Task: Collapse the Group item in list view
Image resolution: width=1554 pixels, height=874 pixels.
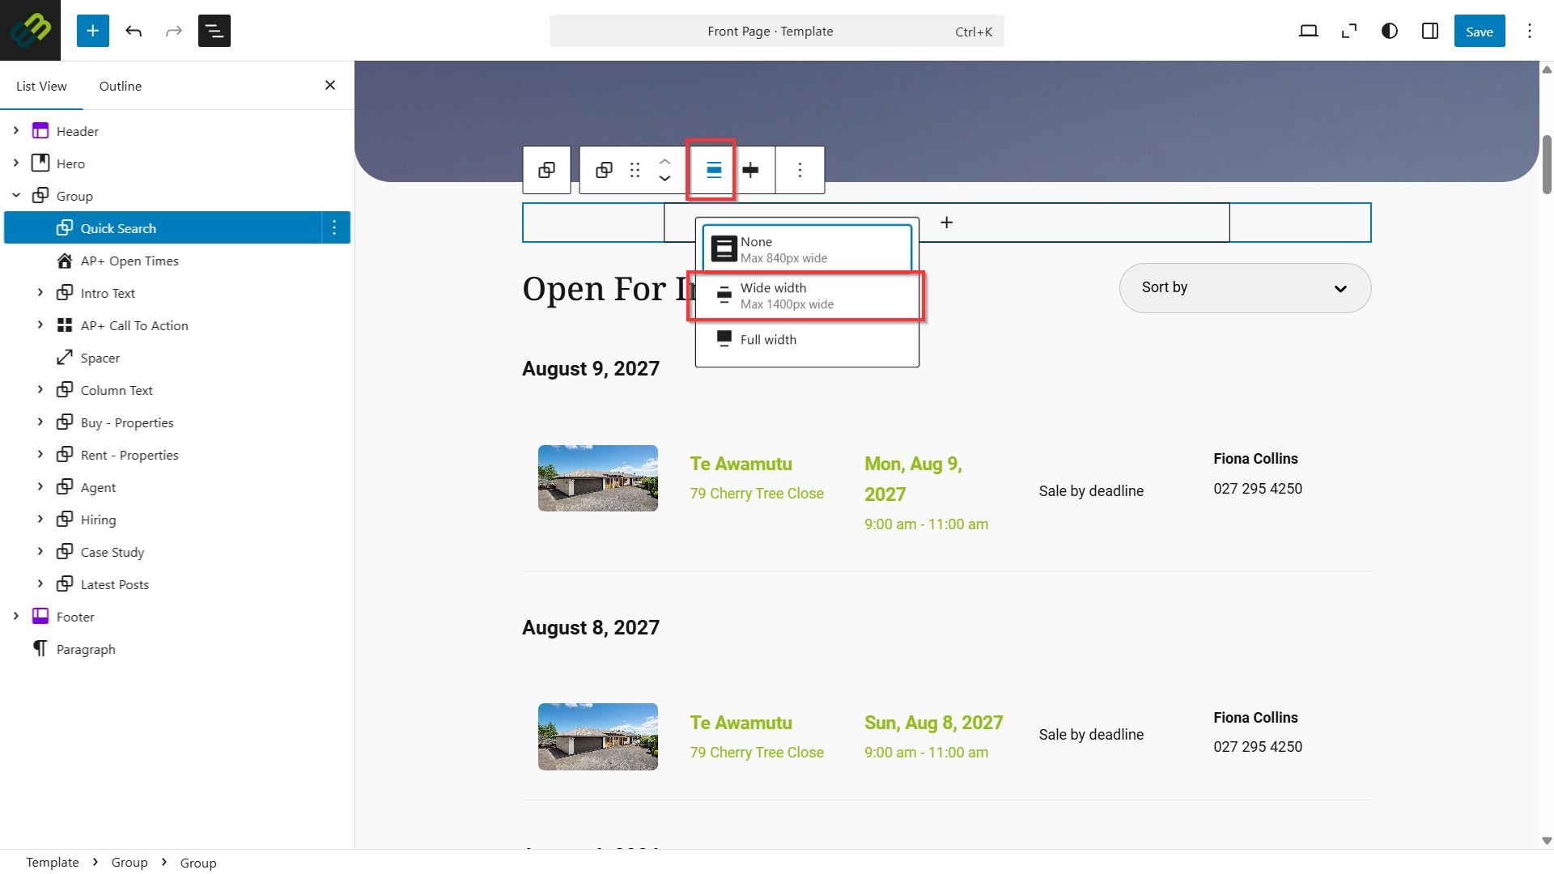Action: coord(15,196)
